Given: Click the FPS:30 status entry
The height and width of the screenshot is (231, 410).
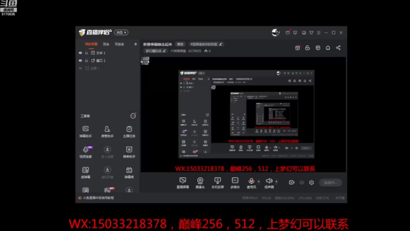Looking at the screenshot, I should click(x=266, y=198).
